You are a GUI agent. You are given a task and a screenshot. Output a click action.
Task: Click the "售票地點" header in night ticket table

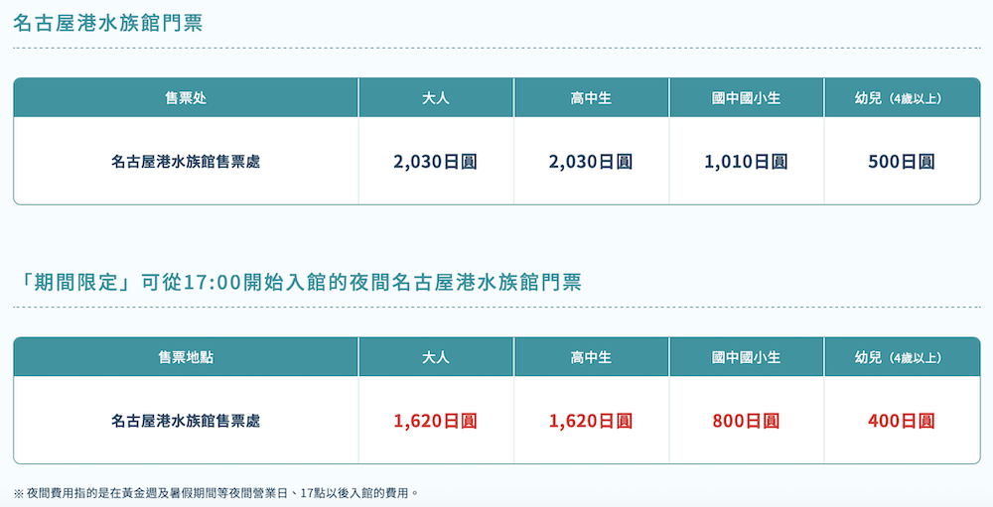click(x=186, y=357)
